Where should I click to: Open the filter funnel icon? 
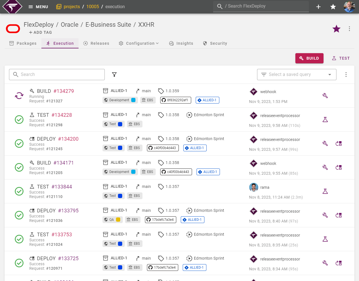pyautogui.click(x=114, y=75)
